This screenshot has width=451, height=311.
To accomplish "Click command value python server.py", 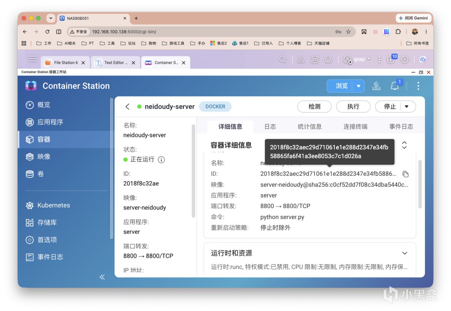I will (x=282, y=217).
